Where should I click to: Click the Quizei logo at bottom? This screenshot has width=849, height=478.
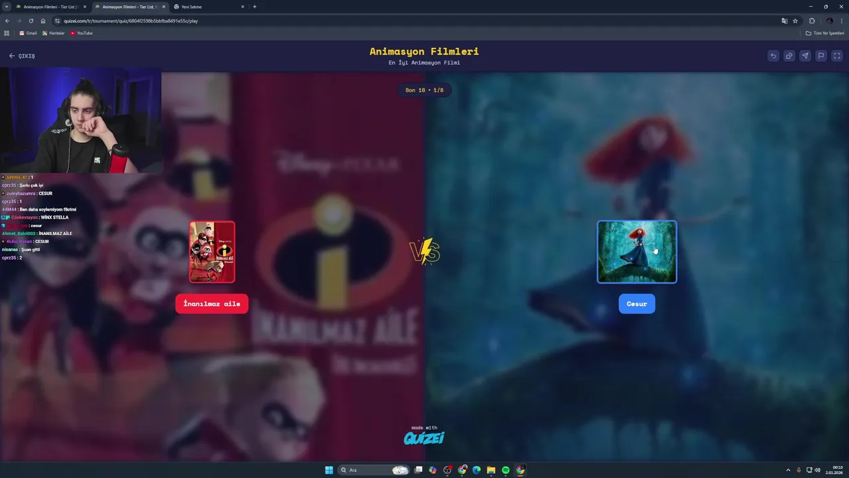click(424, 438)
